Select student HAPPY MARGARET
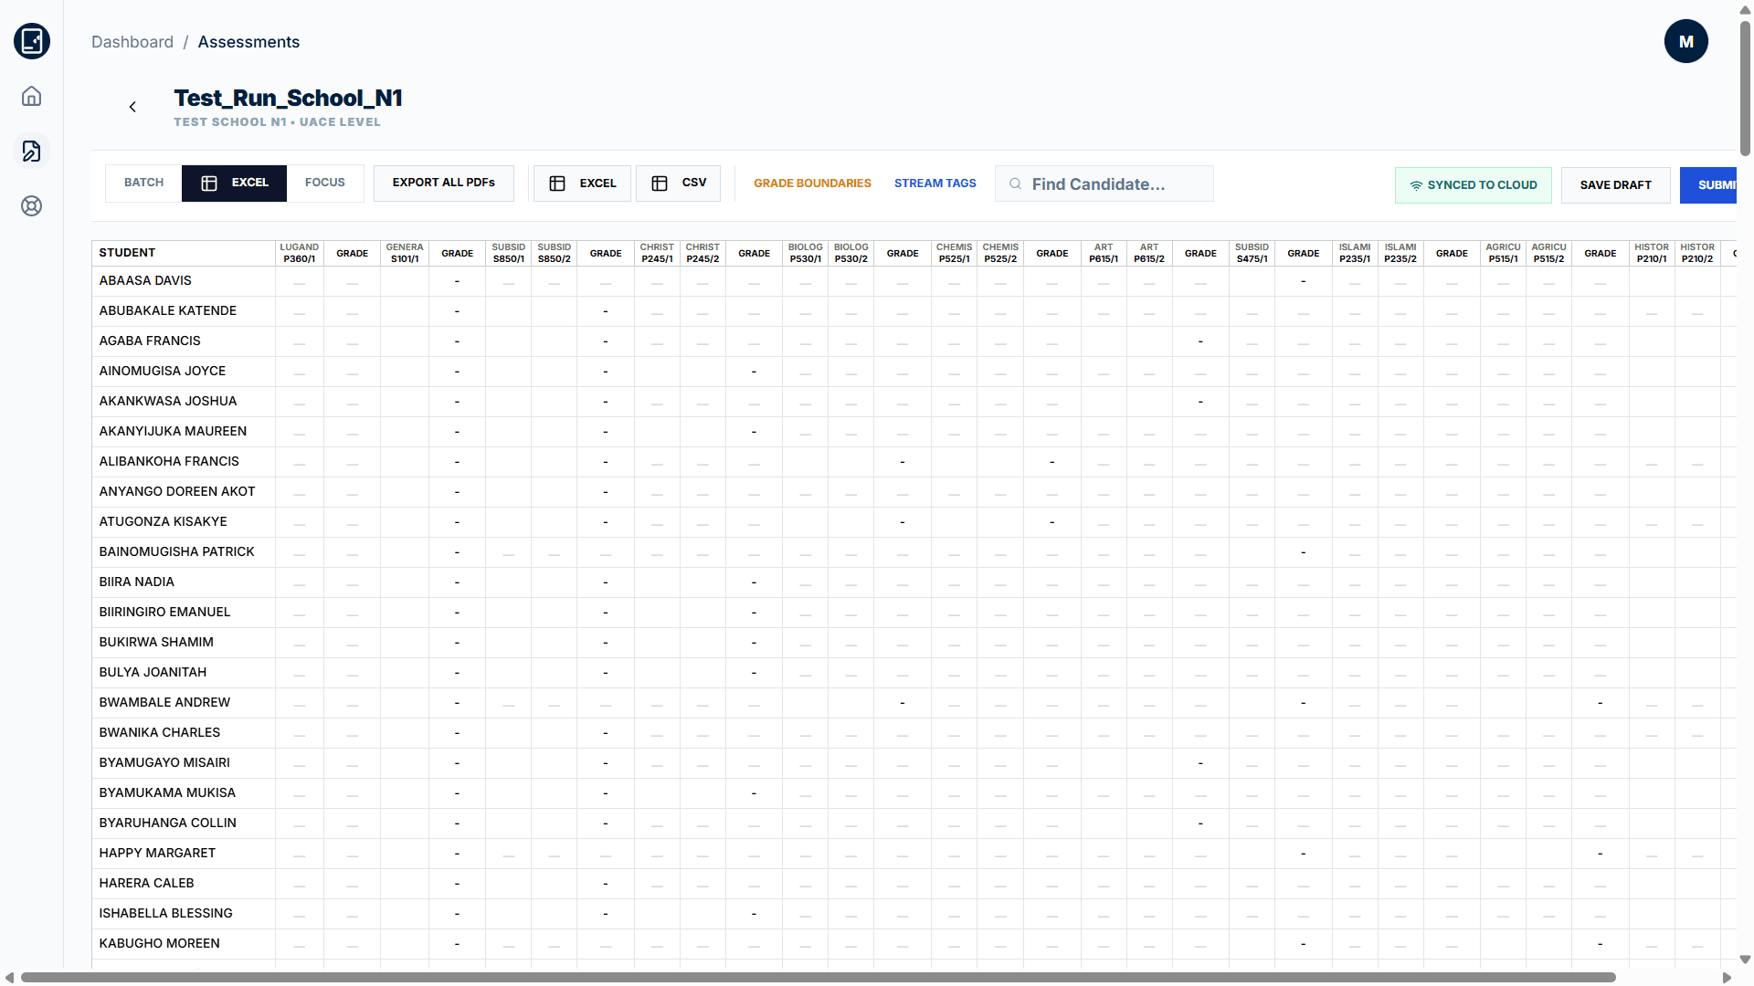The height and width of the screenshot is (986, 1754). (x=157, y=854)
